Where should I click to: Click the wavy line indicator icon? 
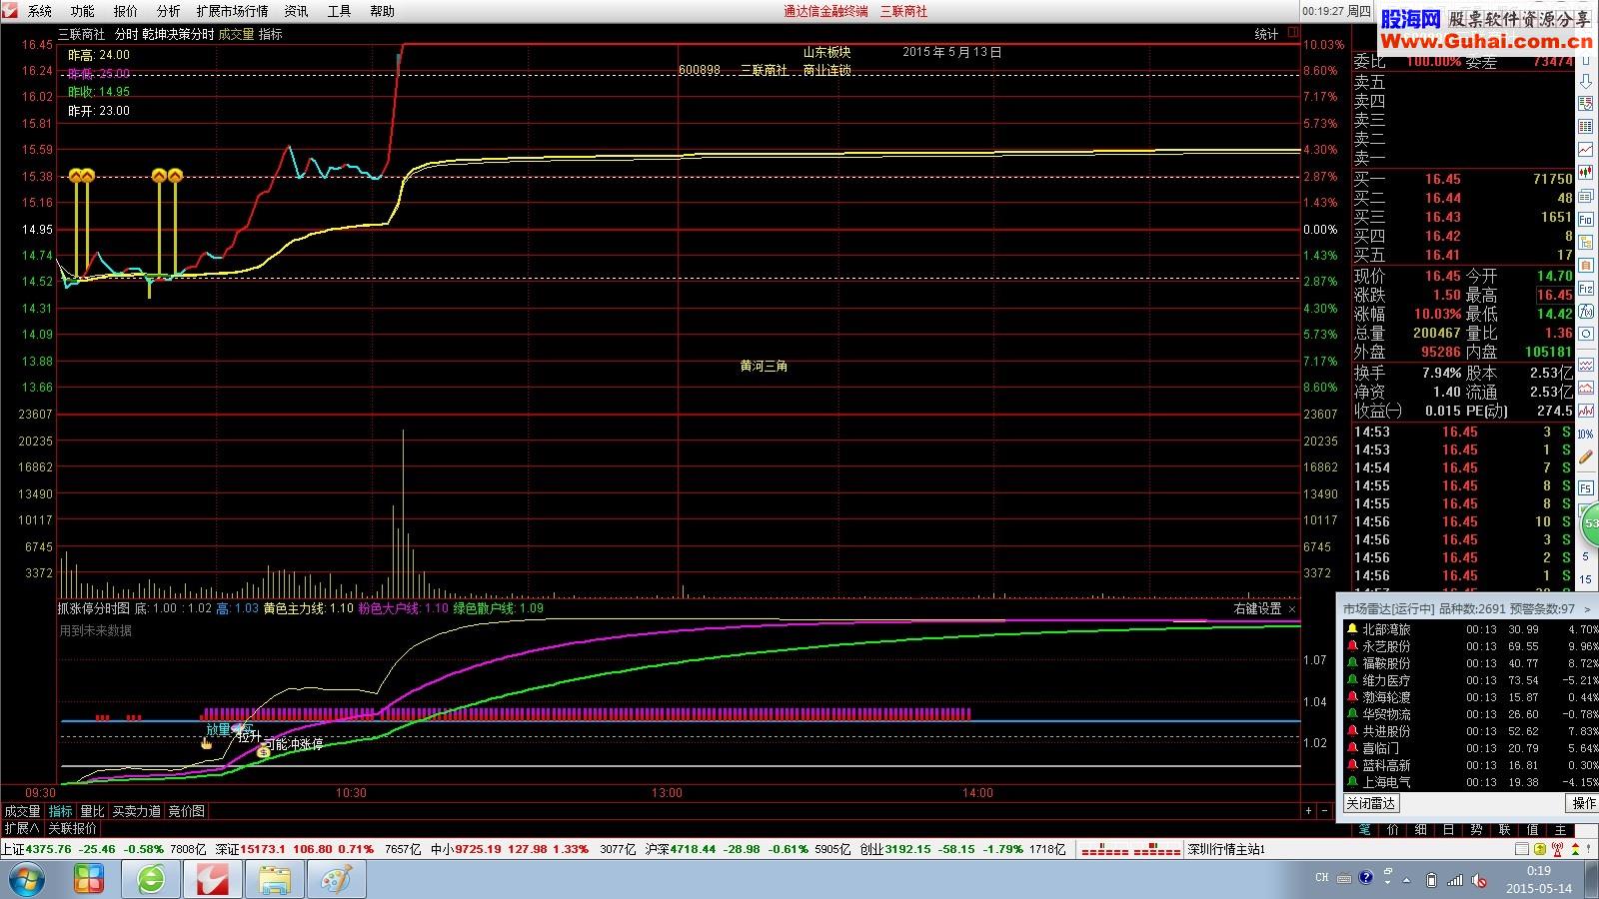(x=1586, y=365)
